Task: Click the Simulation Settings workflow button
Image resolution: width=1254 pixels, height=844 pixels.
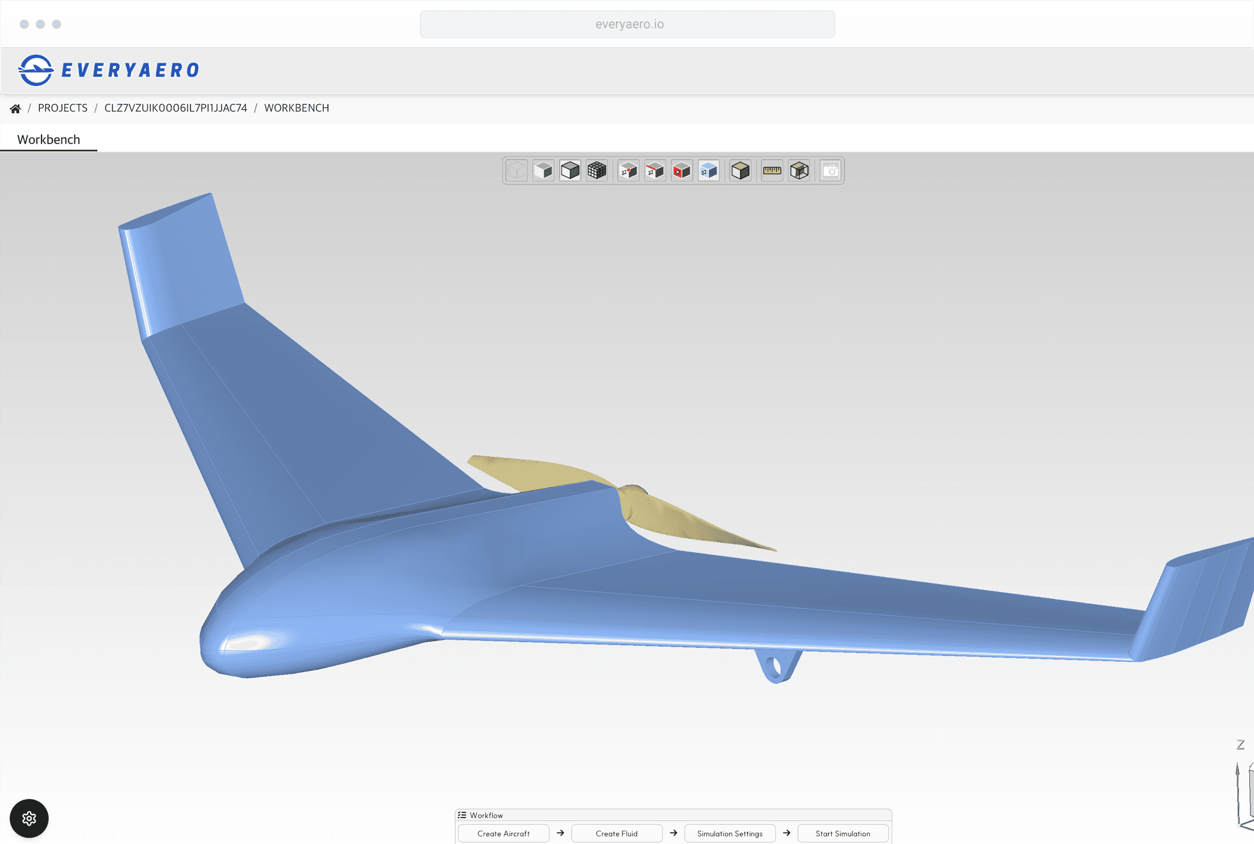Action: 729,834
